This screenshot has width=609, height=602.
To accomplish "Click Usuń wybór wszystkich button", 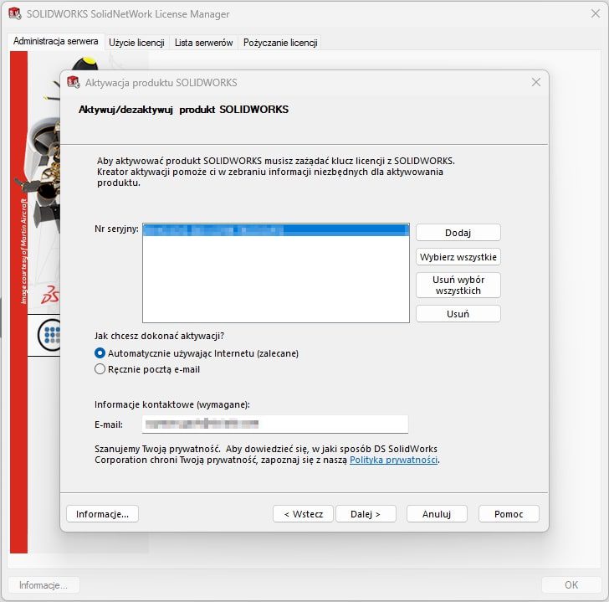I will click(x=458, y=285).
